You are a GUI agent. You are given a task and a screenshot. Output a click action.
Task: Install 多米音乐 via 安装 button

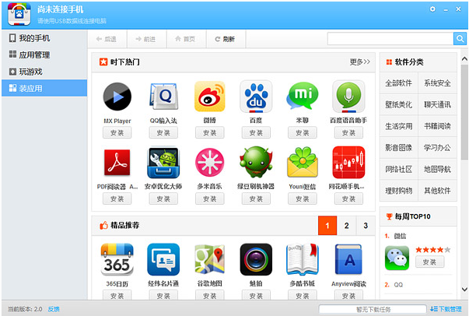[210, 198]
